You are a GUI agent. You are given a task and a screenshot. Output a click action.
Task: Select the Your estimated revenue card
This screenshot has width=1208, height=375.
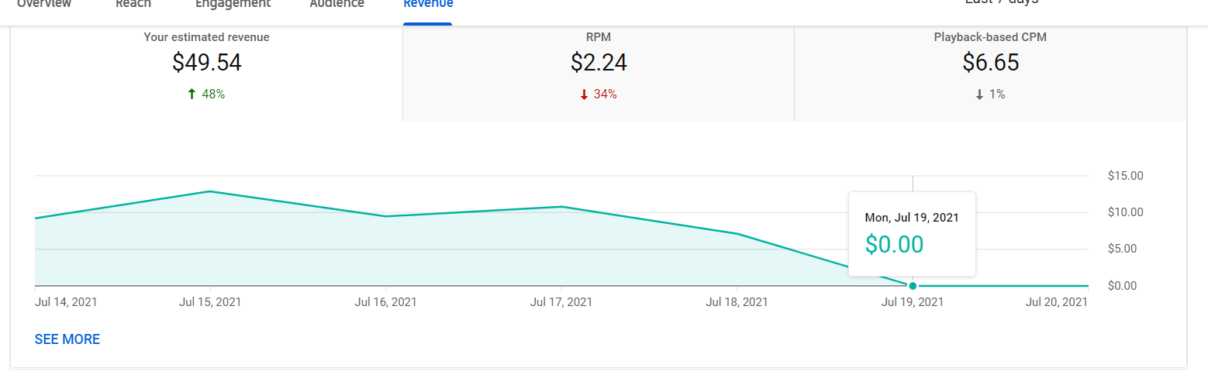207,74
